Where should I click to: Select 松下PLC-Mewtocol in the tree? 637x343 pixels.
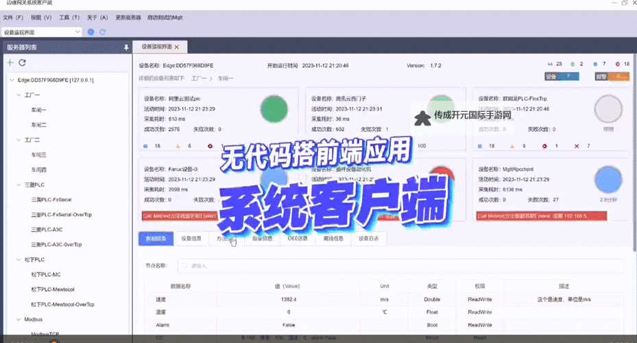[x=52, y=289]
